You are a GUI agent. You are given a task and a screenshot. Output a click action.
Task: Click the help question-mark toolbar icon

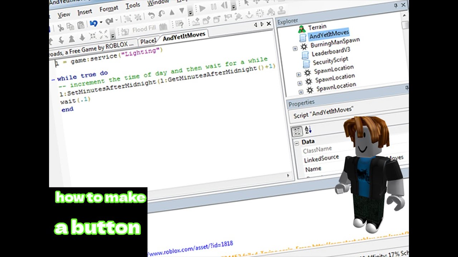[x=179, y=24]
